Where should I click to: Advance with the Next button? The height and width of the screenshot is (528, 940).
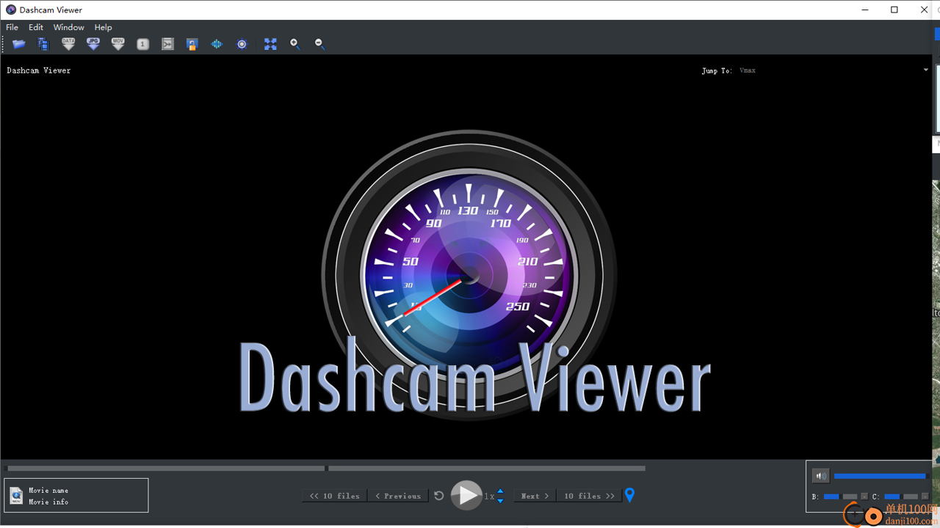coord(535,496)
